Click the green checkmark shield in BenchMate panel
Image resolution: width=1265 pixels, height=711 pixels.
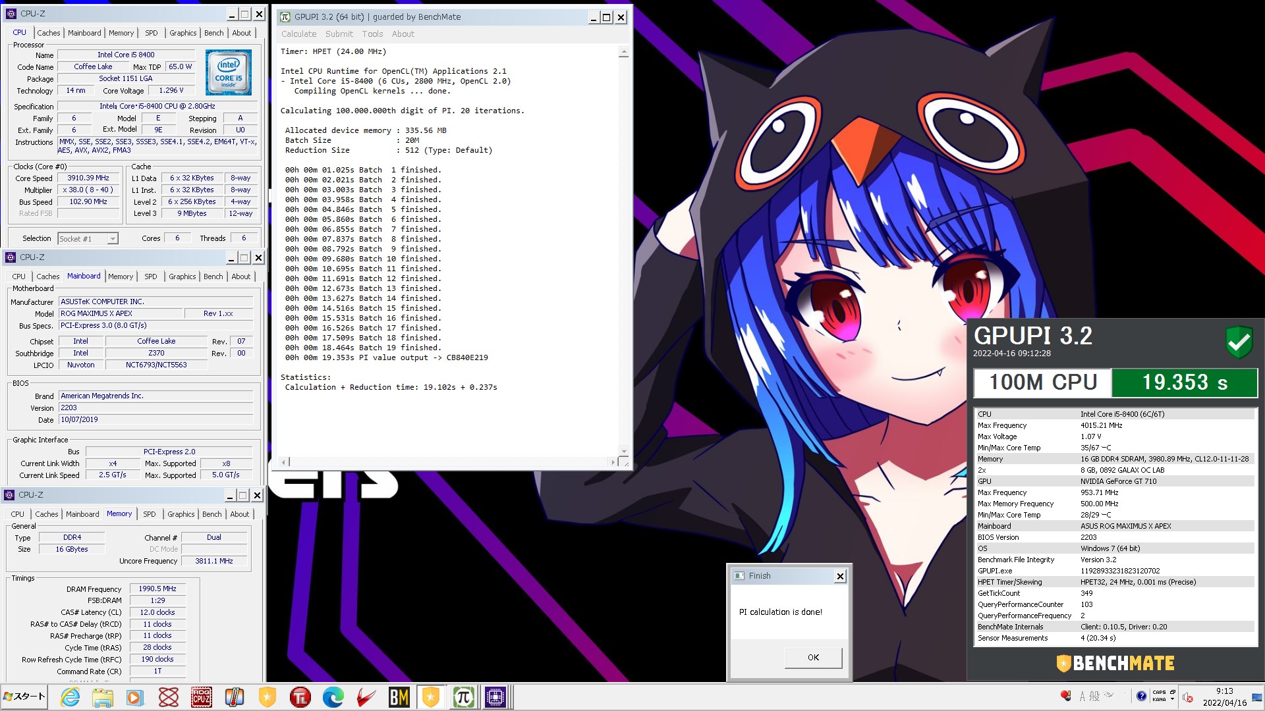(1239, 341)
